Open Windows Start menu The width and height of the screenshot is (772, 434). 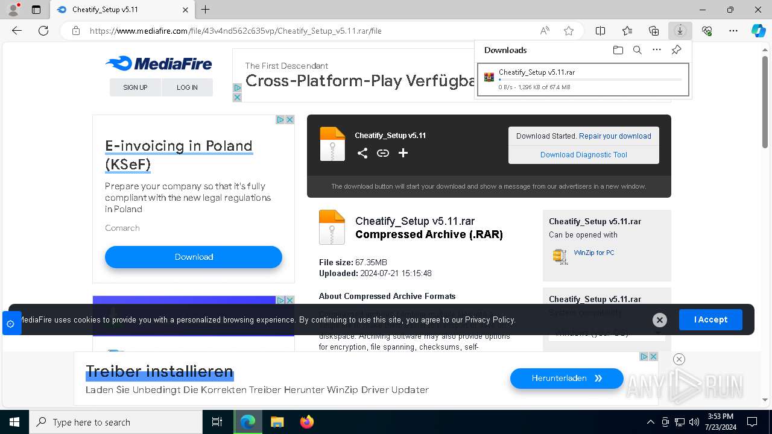click(x=14, y=422)
